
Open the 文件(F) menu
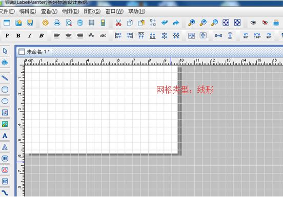coord(7,11)
